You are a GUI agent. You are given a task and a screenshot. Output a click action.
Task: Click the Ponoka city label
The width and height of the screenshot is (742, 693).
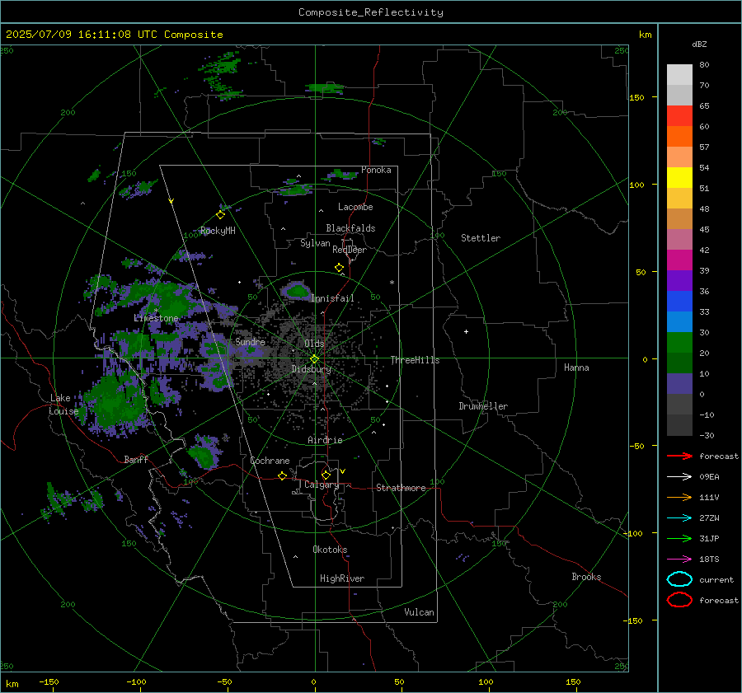[376, 170]
